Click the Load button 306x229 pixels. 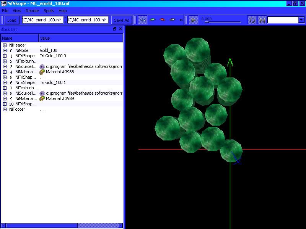pos(12,20)
